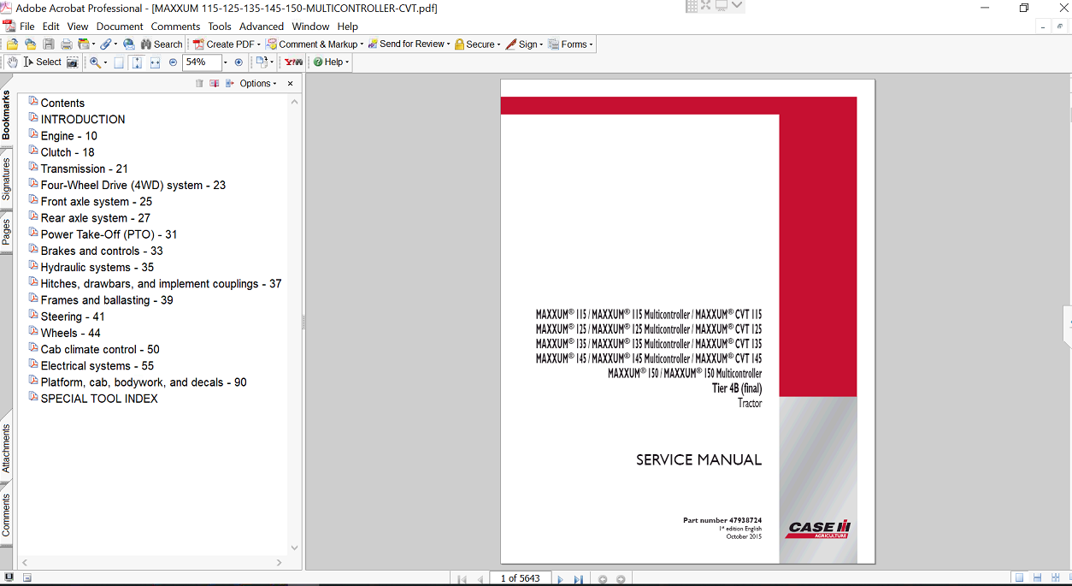The width and height of the screenshot is (1072, 586).
Task: Switch to continuous page layout
Action: pyautogui.click(x=1037, y=579)
